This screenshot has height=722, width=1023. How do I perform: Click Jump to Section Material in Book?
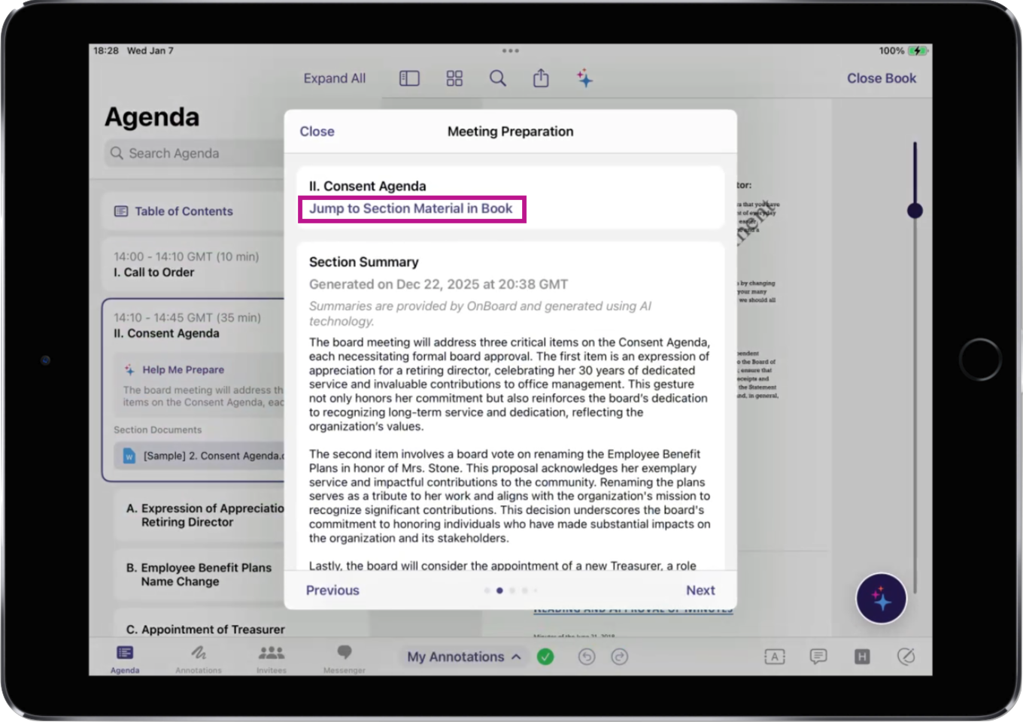click(411, 208)
